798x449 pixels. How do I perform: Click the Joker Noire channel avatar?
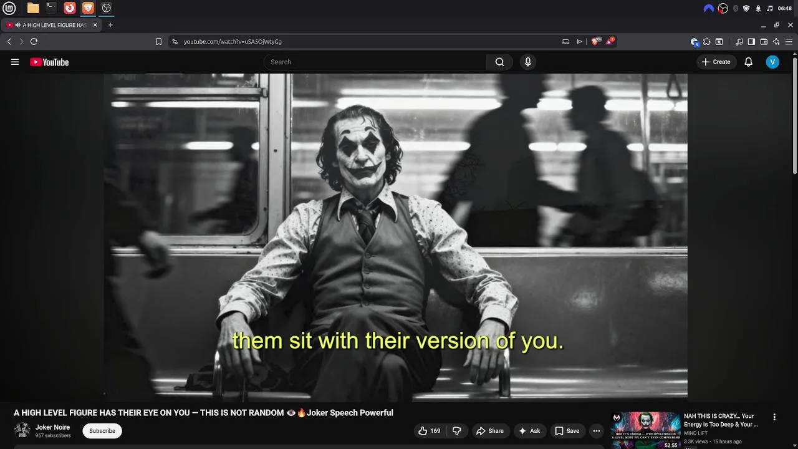pyautogui.click(x=22, y=430)
